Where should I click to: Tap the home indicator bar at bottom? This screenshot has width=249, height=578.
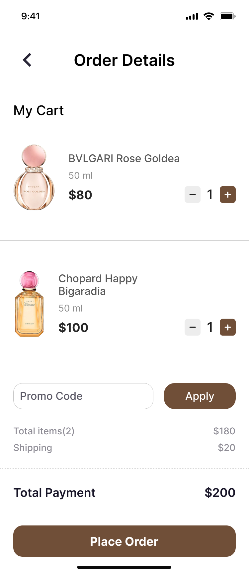[124, 567]
